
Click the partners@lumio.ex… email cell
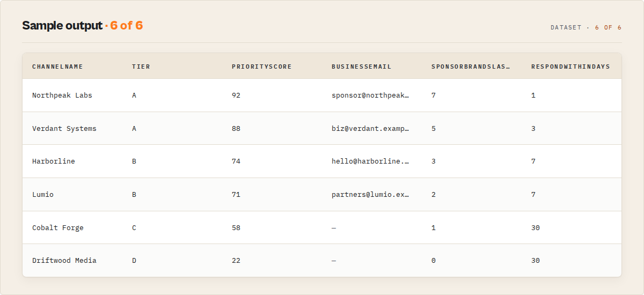[x=371, y=195]
